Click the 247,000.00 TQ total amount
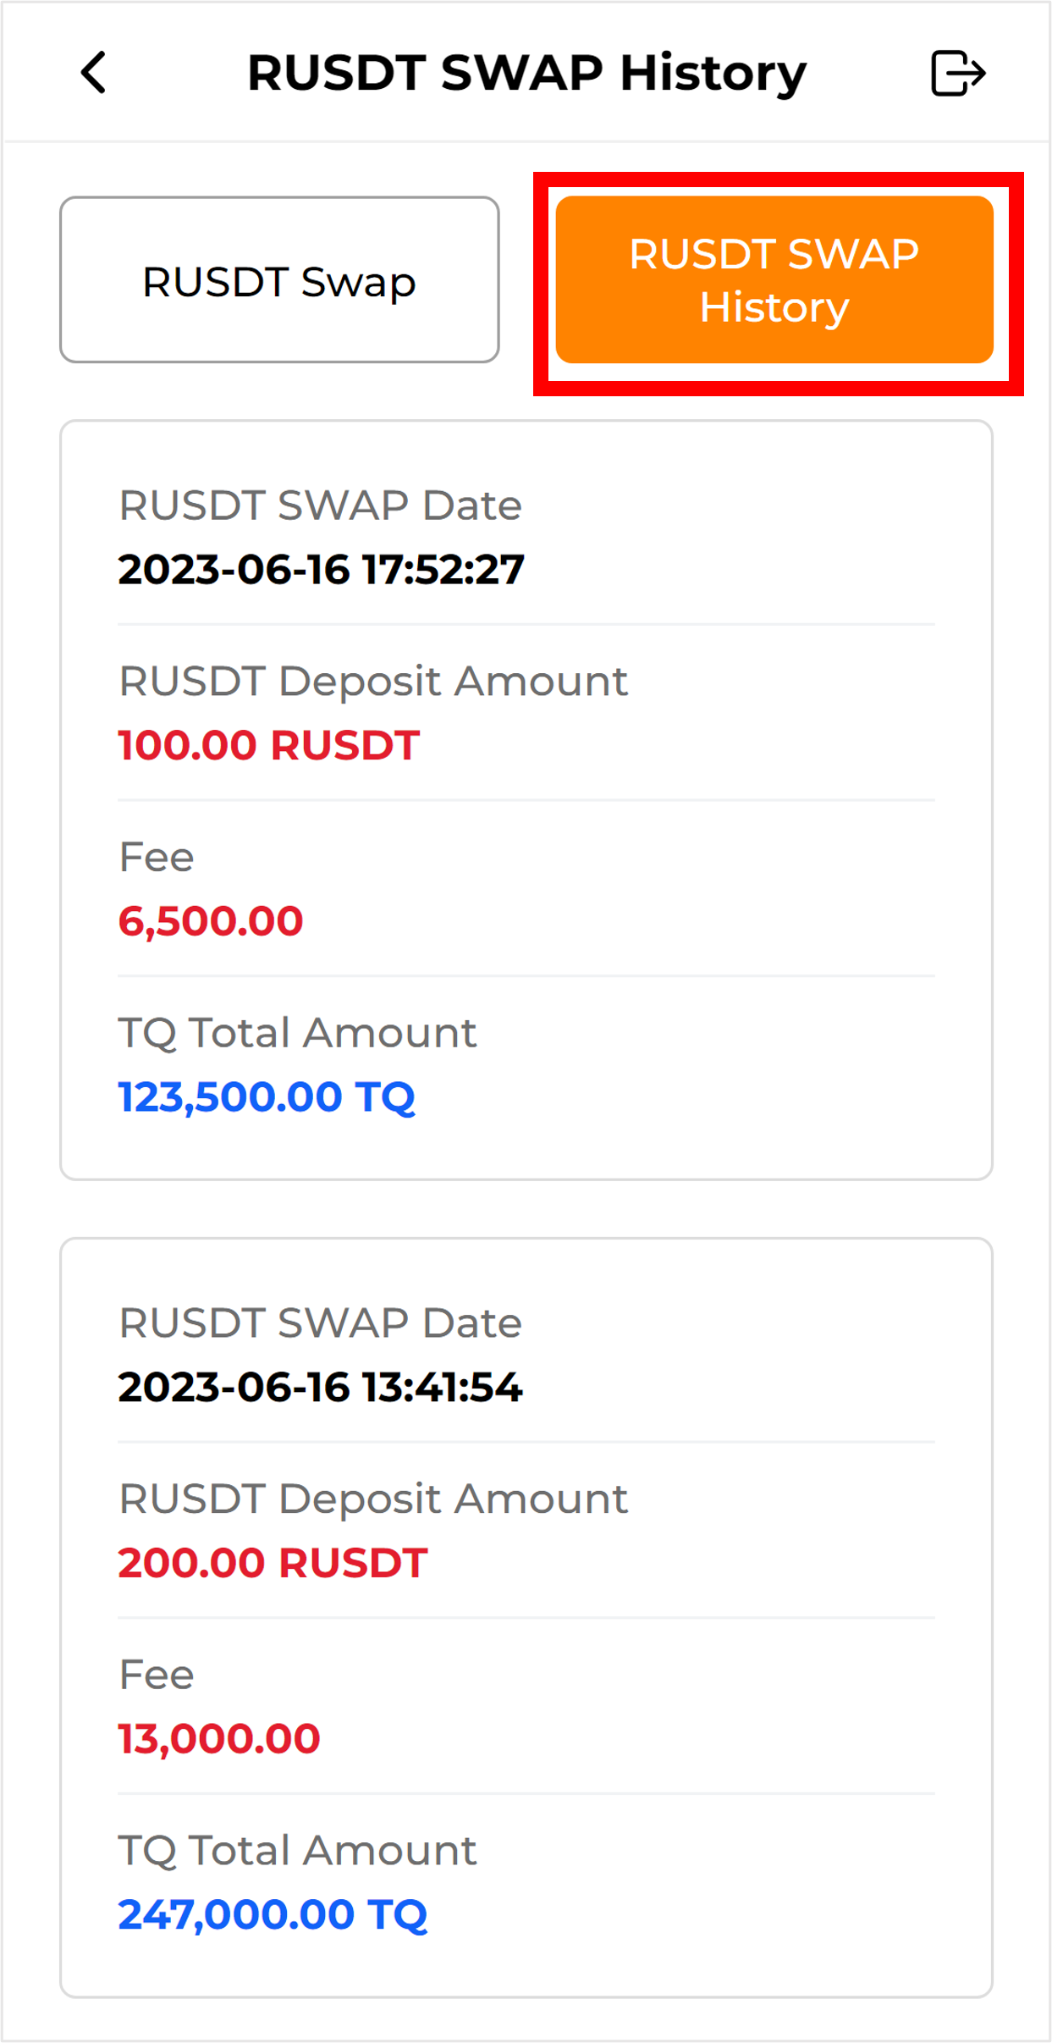Viewport: 1052px width, 2043px height. coord(273,1915)
